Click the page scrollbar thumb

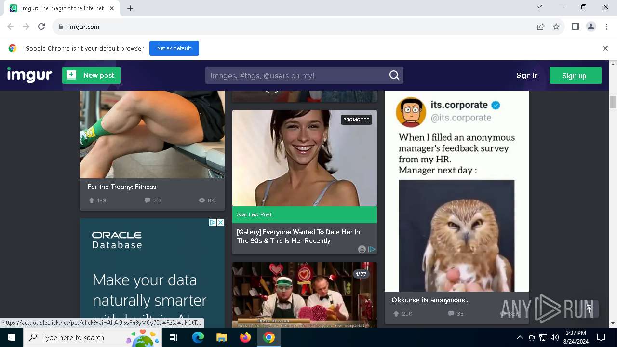613,102
